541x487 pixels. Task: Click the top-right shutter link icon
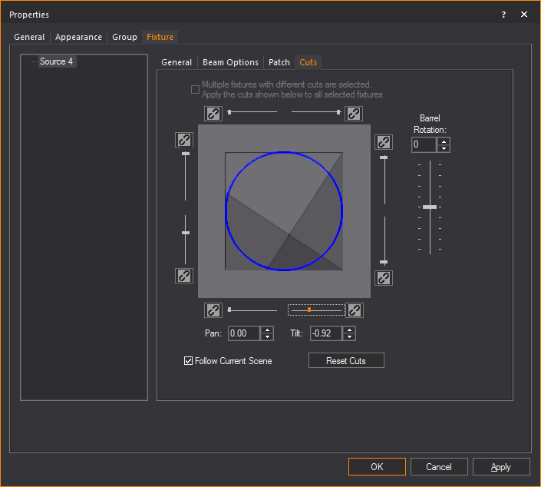coord(354,114)
